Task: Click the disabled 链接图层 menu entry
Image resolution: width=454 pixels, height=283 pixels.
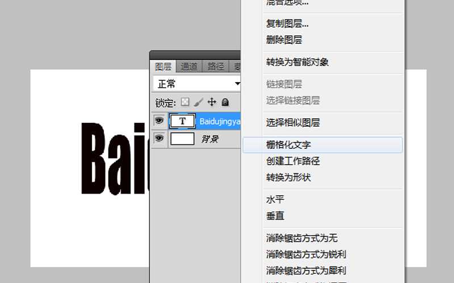Action: click(322, 84)
